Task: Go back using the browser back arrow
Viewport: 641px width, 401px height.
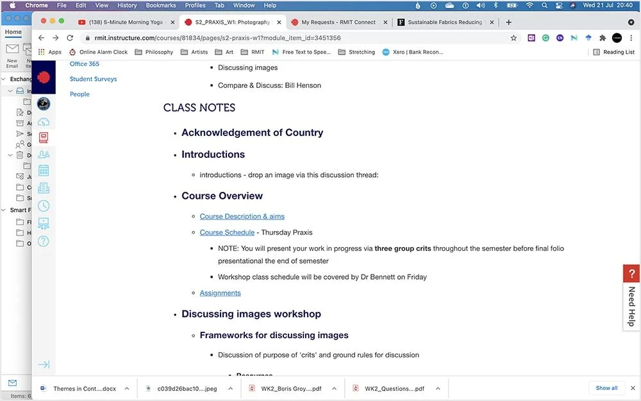Action: tap(41, 38)
